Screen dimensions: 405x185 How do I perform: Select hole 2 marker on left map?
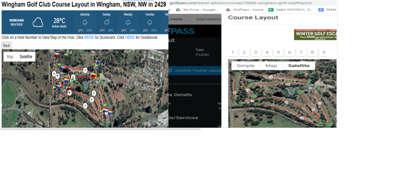click(x=85, y=106)
